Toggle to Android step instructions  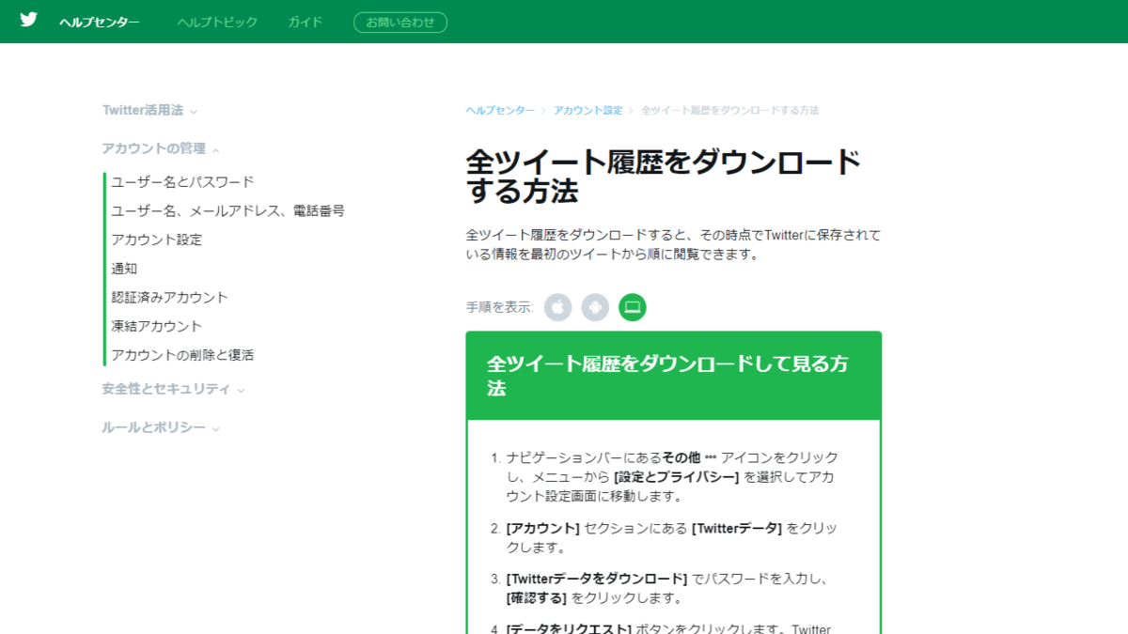pyautogui.click(x=595, y=306)
